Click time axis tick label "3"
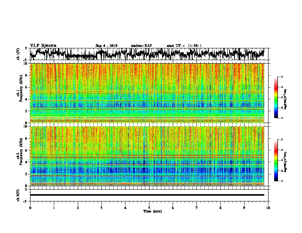This screenshot has width=302, height=233. tap(101, 208)
